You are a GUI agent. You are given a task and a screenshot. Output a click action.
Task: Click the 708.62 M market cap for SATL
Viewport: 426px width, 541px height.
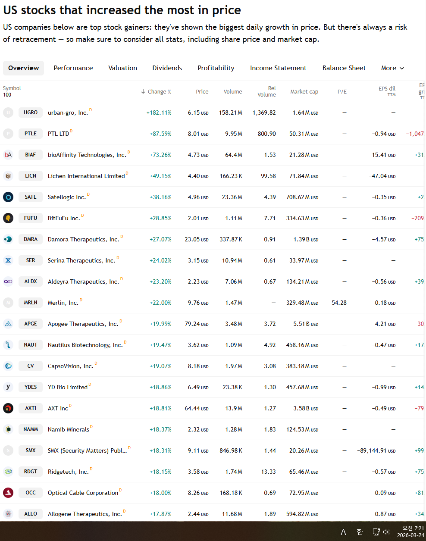(x=302, y=197)
